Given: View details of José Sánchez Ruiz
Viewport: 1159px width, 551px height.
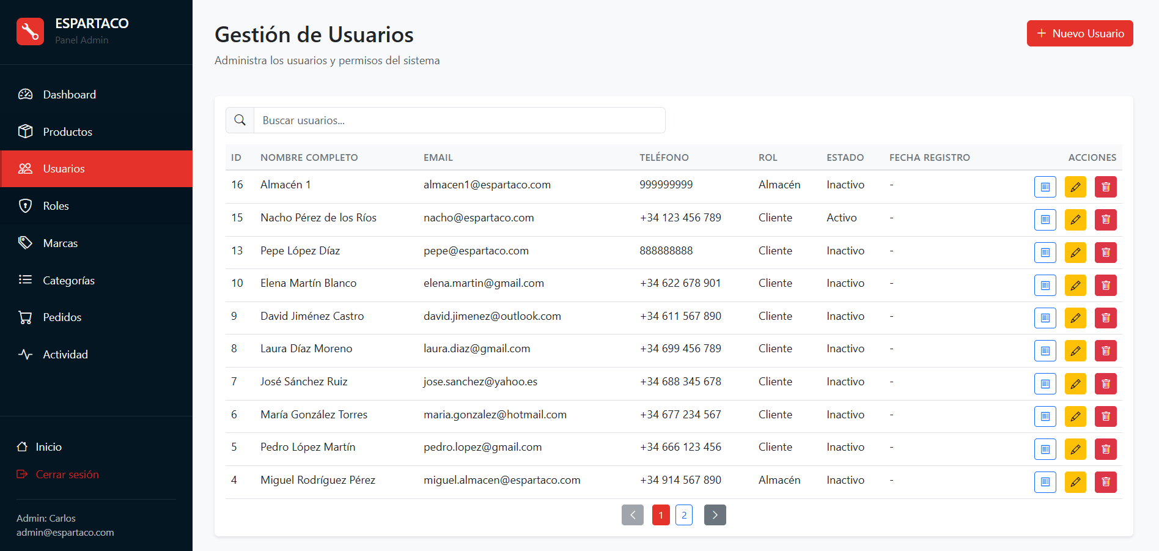Looking at the screenshot, I should tap(1045, 384).
